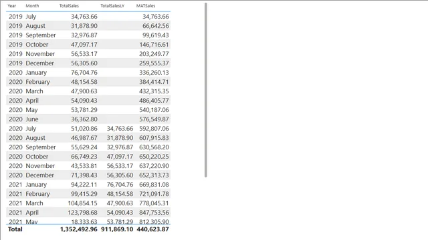428x240 pixels.
Task: Select the MATSales value 721,091.78
Action: (x=154, y=194)
